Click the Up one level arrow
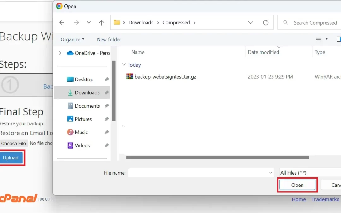341x213 pixels. pos(101,22)
